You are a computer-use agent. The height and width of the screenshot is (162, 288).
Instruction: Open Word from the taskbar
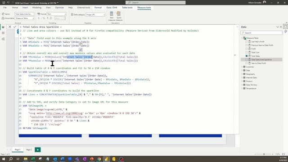tap(62, 159)
